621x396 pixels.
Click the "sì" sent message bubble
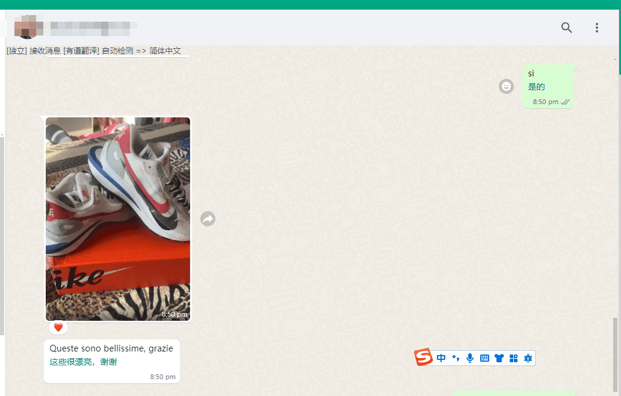click(x=548, y=86)
